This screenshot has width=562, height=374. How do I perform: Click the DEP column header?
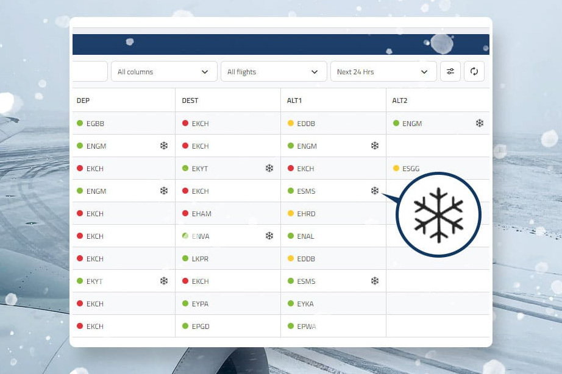coord(82,101)
